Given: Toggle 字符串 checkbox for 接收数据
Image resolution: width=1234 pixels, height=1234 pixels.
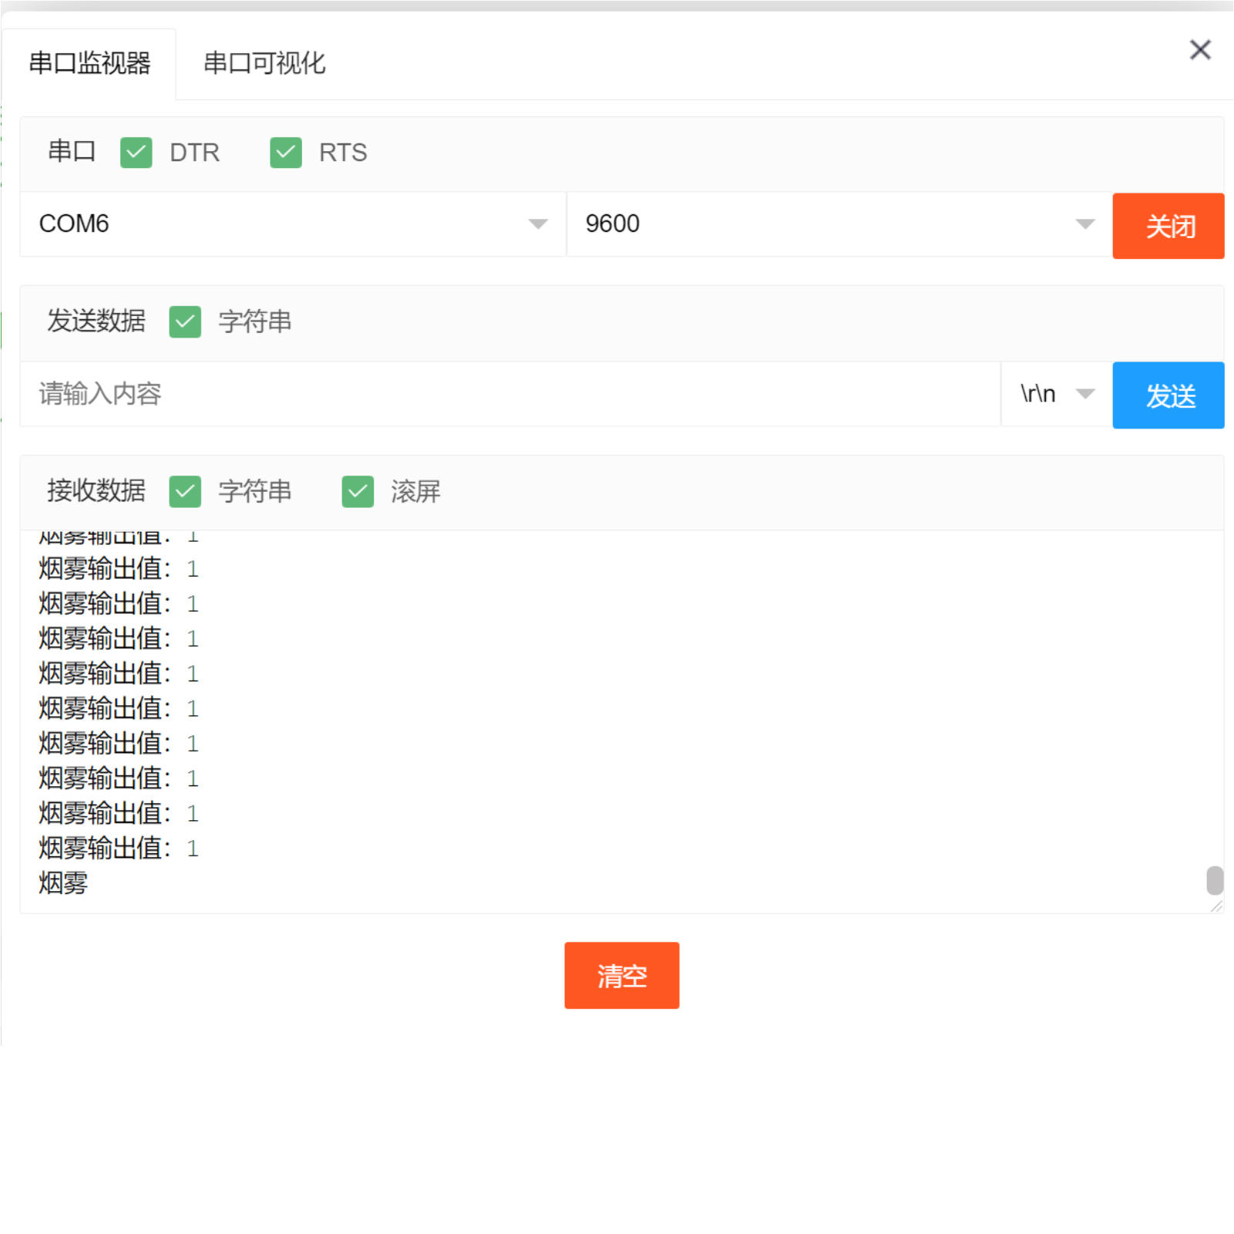Looking at the screenshot, I should pos(185,492).
